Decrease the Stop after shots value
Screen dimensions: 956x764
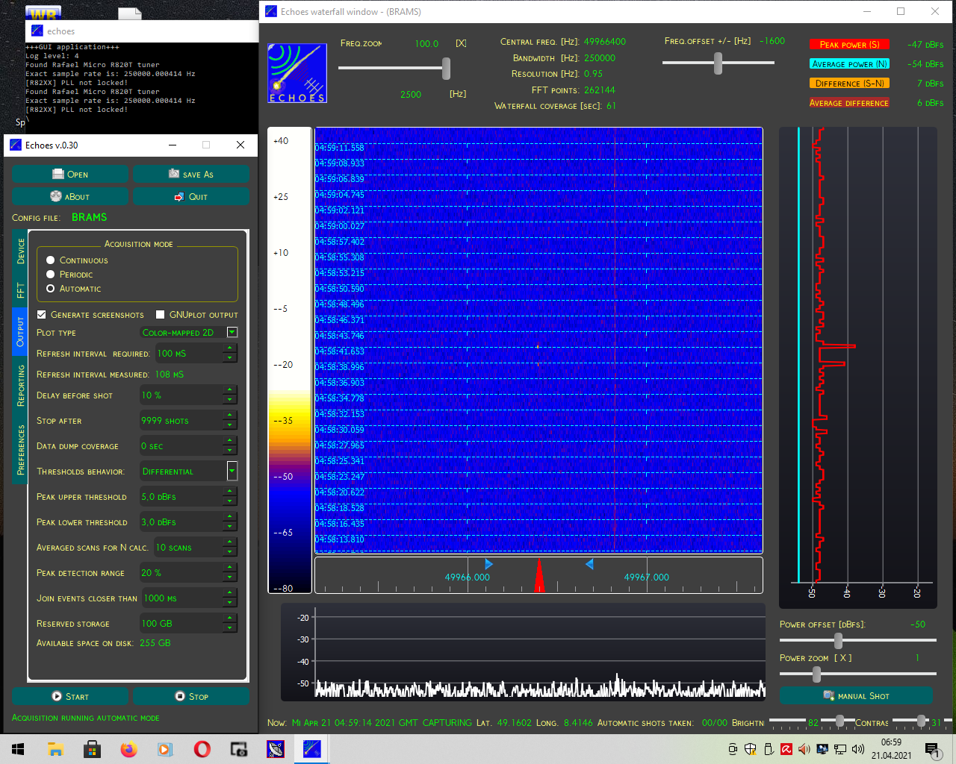click(230, 425)
